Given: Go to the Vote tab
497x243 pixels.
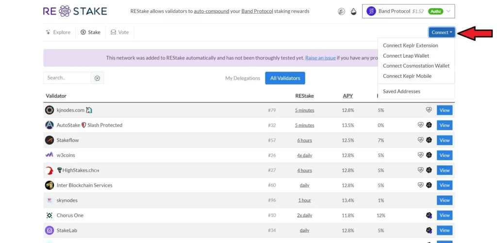Looking at the screenshot, I should click(119, 32).
